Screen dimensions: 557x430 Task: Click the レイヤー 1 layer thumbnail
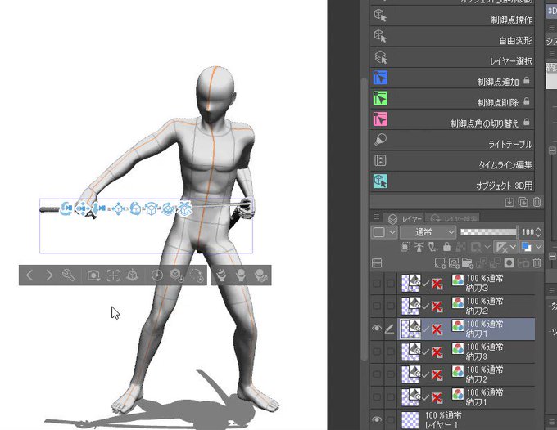coord(410,420)
